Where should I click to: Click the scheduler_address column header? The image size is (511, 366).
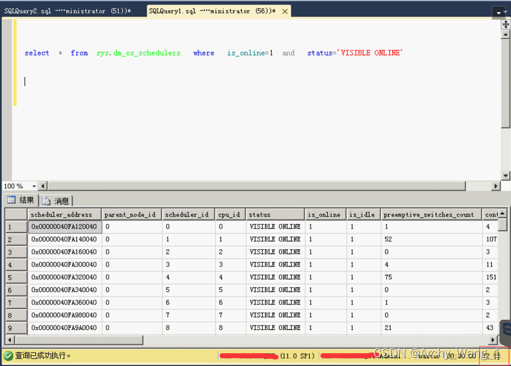coord(64,214)
